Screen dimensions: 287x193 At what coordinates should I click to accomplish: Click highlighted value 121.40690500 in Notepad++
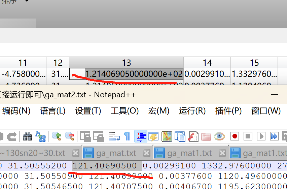105,166
